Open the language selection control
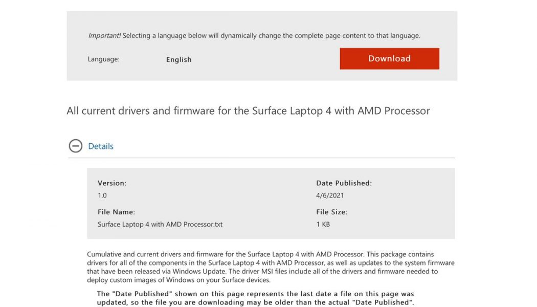 [178, 59]
